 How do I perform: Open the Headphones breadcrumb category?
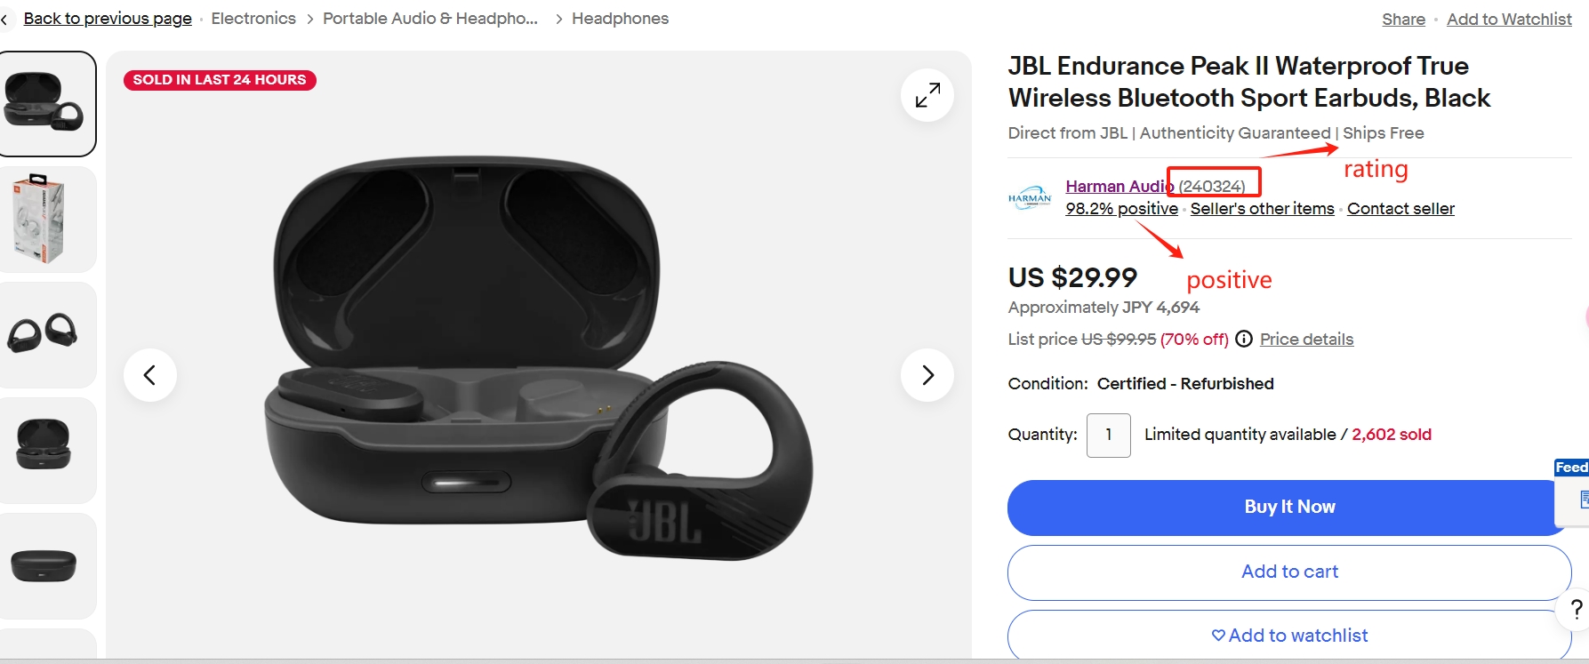(x=620, y=19)
